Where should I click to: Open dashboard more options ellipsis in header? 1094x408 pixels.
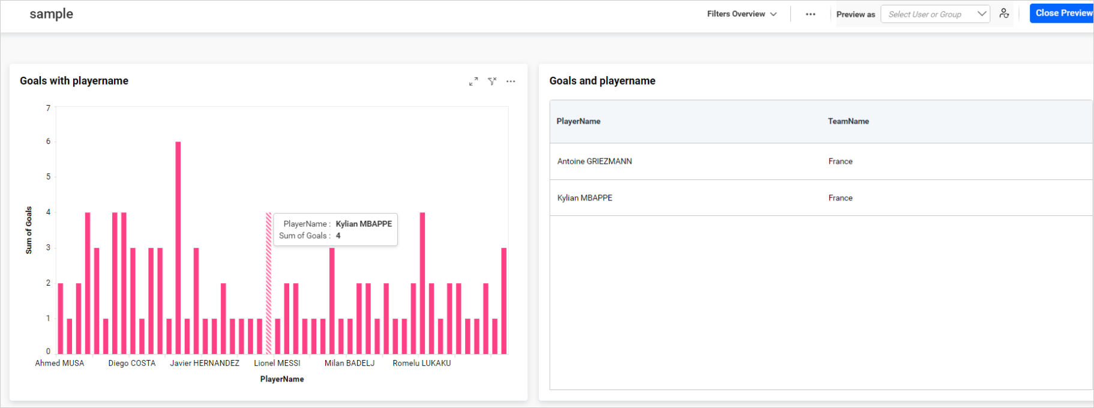(x=810, y=14)
